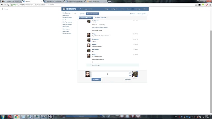
Task: Click the Отправить send button
Action: coord(96,79)
